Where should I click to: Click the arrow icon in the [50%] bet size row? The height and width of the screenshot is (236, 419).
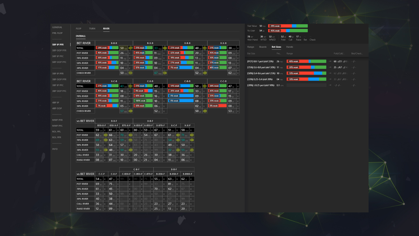(x=330, y=73)
